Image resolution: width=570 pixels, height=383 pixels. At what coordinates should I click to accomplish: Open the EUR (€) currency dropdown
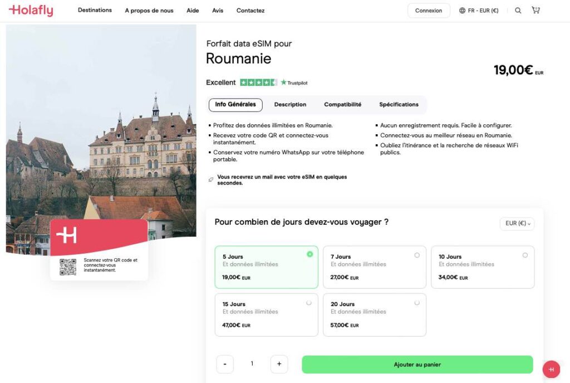click(x=517, y=224)
